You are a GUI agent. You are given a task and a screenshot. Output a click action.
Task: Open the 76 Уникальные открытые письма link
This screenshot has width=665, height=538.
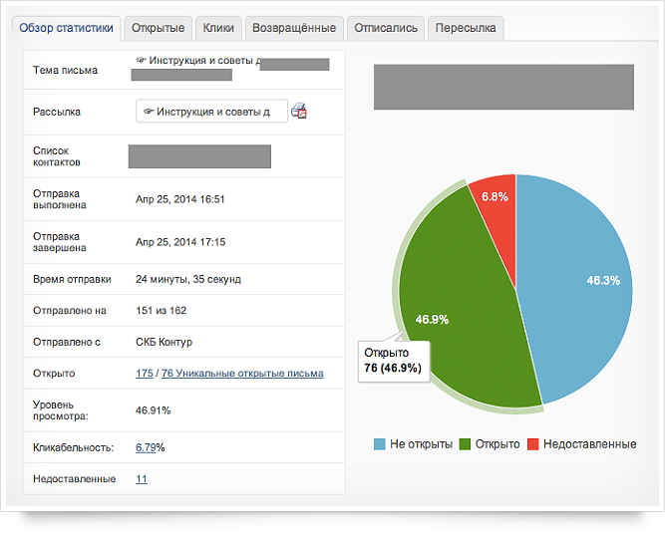242,373
